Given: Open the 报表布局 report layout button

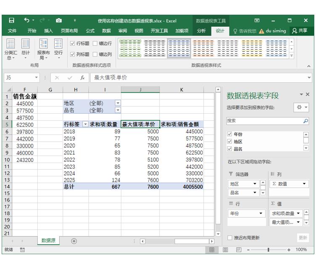Looking at the screenshot, I should coord(43,49).
